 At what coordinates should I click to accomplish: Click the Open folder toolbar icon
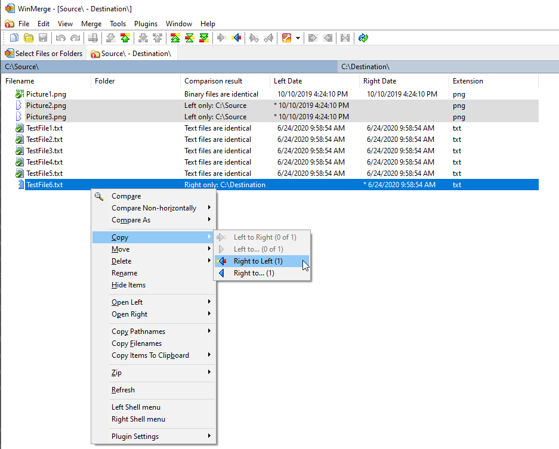[28, 38]
